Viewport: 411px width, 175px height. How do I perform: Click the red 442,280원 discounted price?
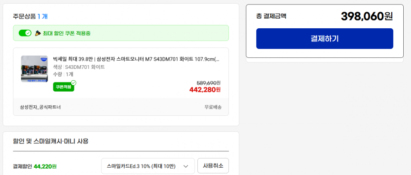205,90
